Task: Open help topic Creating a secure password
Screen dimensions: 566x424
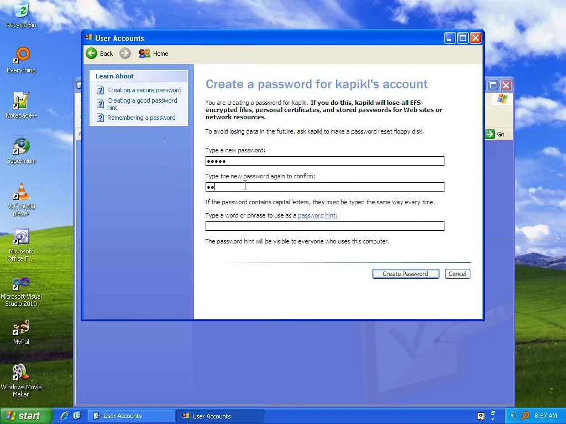Action: (144, 90)
